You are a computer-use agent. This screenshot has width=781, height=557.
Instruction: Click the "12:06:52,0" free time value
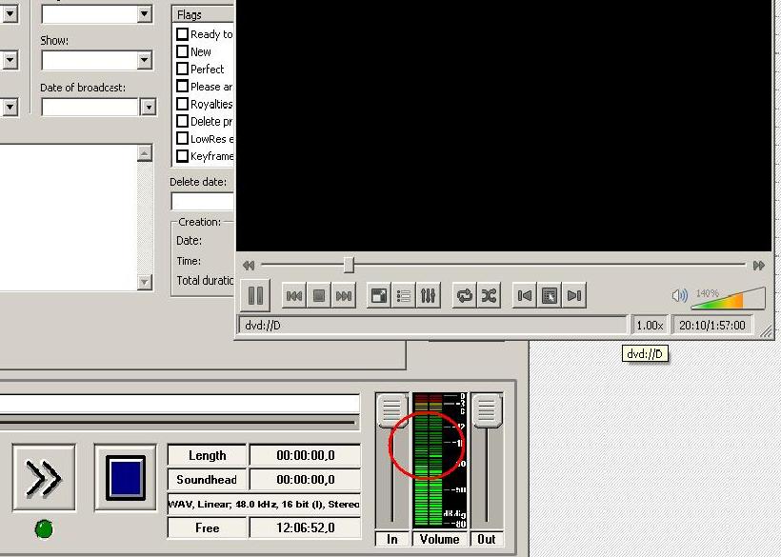click(306, 527)
